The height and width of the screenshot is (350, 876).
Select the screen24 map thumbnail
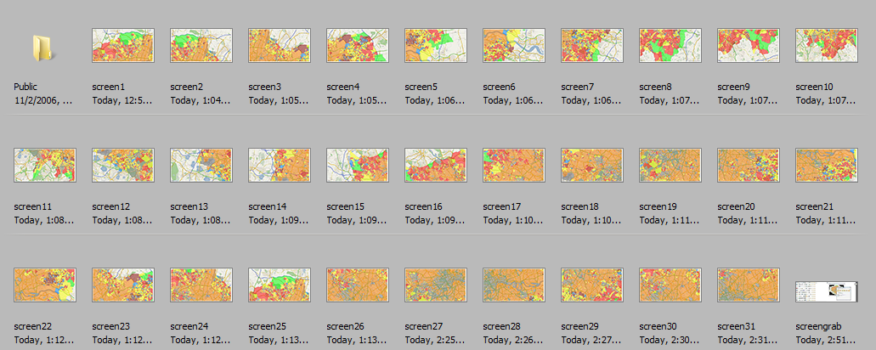click(x=201, y=285)
